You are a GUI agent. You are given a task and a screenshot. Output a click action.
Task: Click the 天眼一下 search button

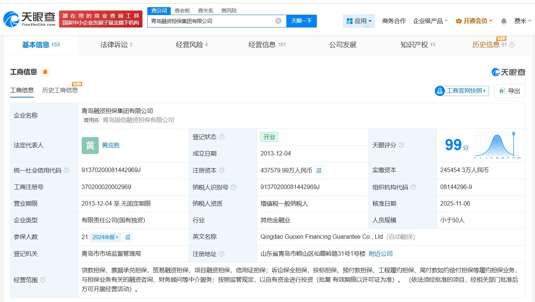tap(301, 21)
